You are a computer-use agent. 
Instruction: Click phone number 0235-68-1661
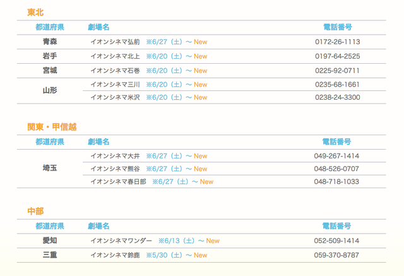[x=337, y=85]
